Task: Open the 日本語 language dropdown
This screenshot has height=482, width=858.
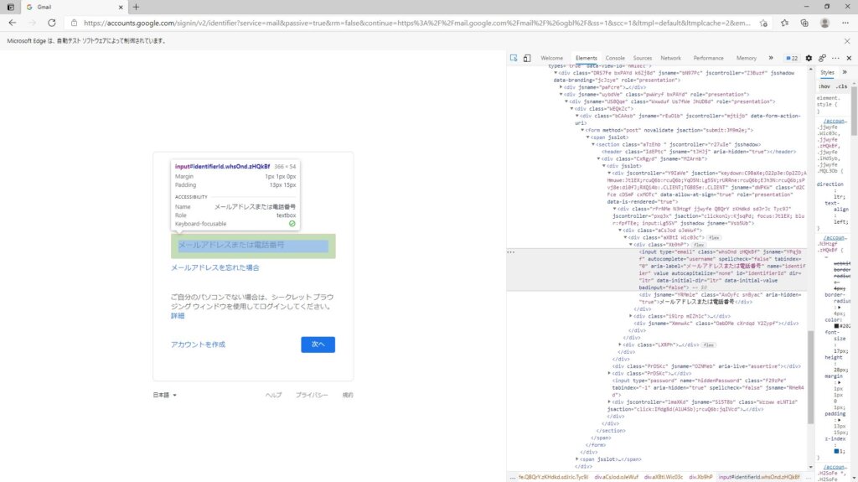Action: point(165,395)
